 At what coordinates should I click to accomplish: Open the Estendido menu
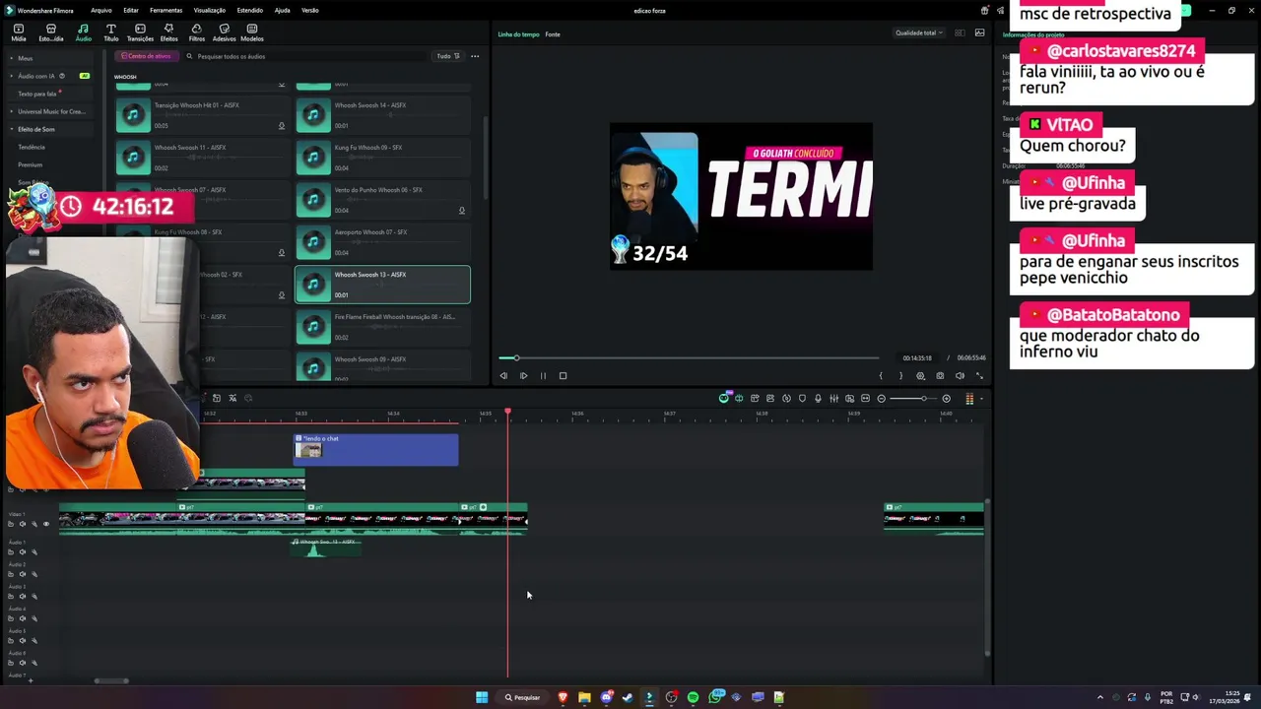click(250, 10)
